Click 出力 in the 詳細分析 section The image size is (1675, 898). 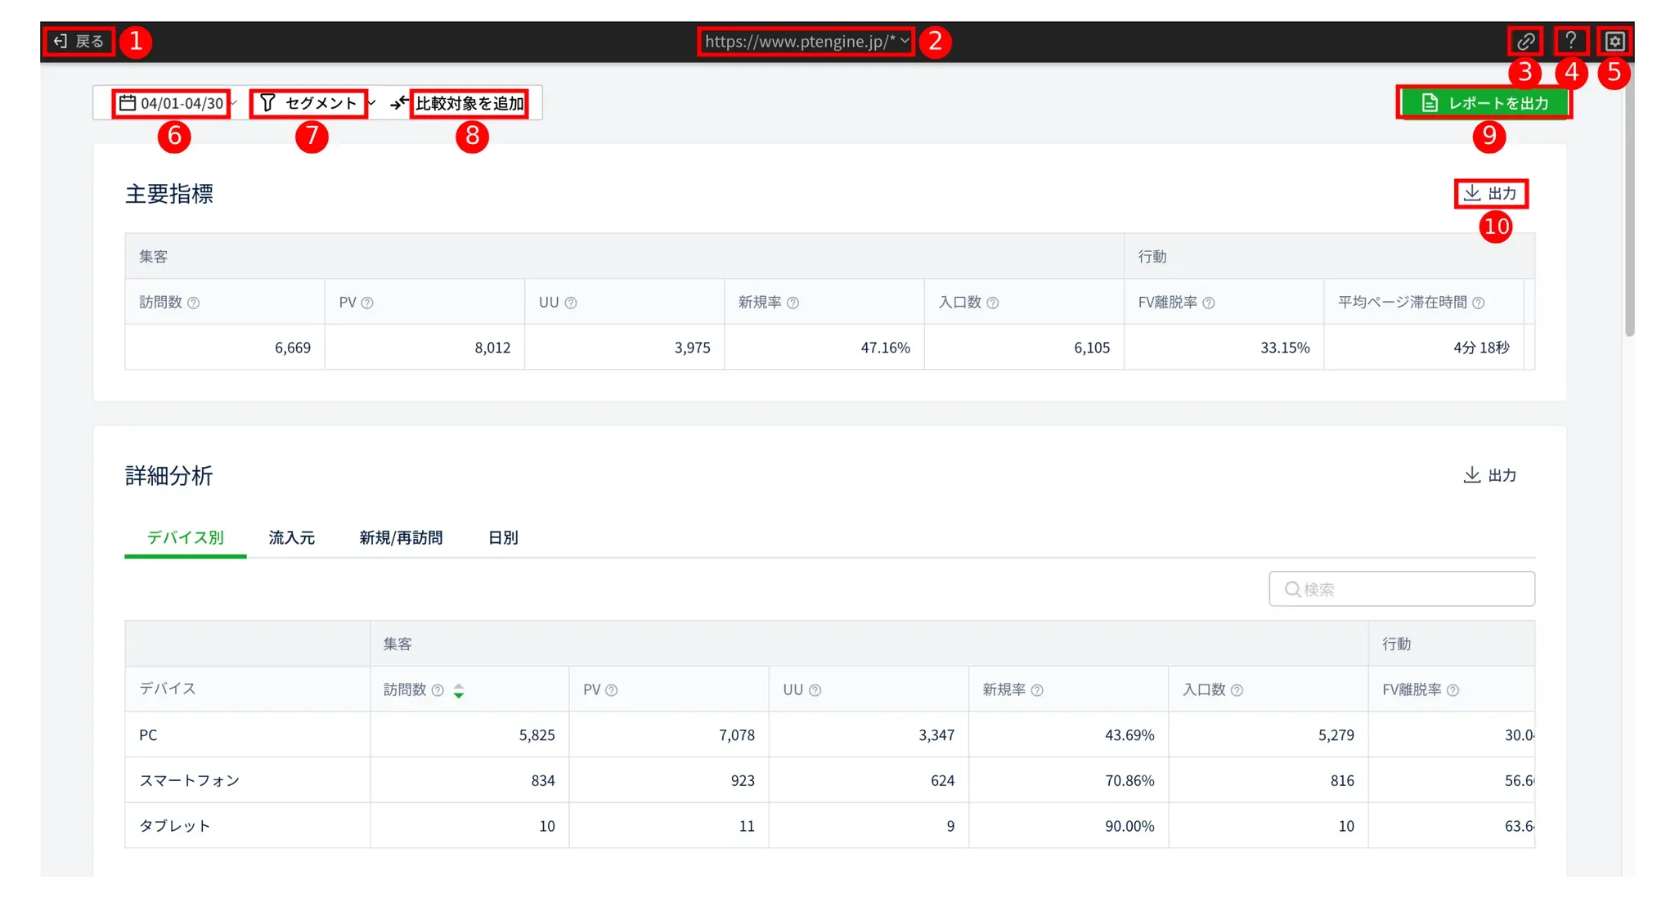click(1489, 475)
